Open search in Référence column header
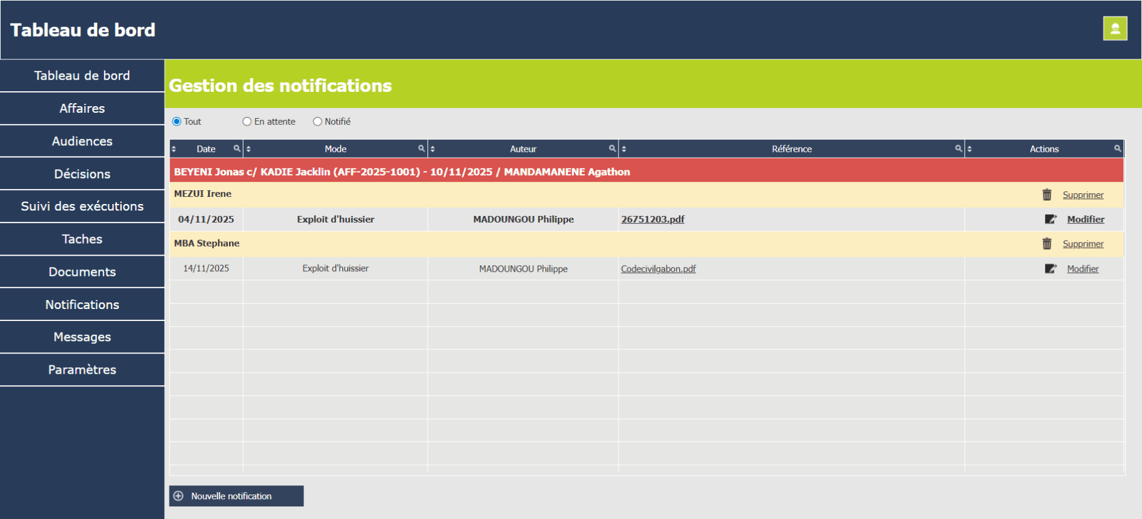1142x519 pixels. pyautogui.click(x=958, y=149)
